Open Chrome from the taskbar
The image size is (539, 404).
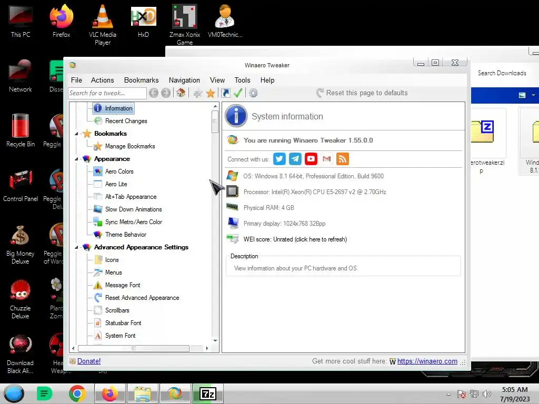(77, 393)
